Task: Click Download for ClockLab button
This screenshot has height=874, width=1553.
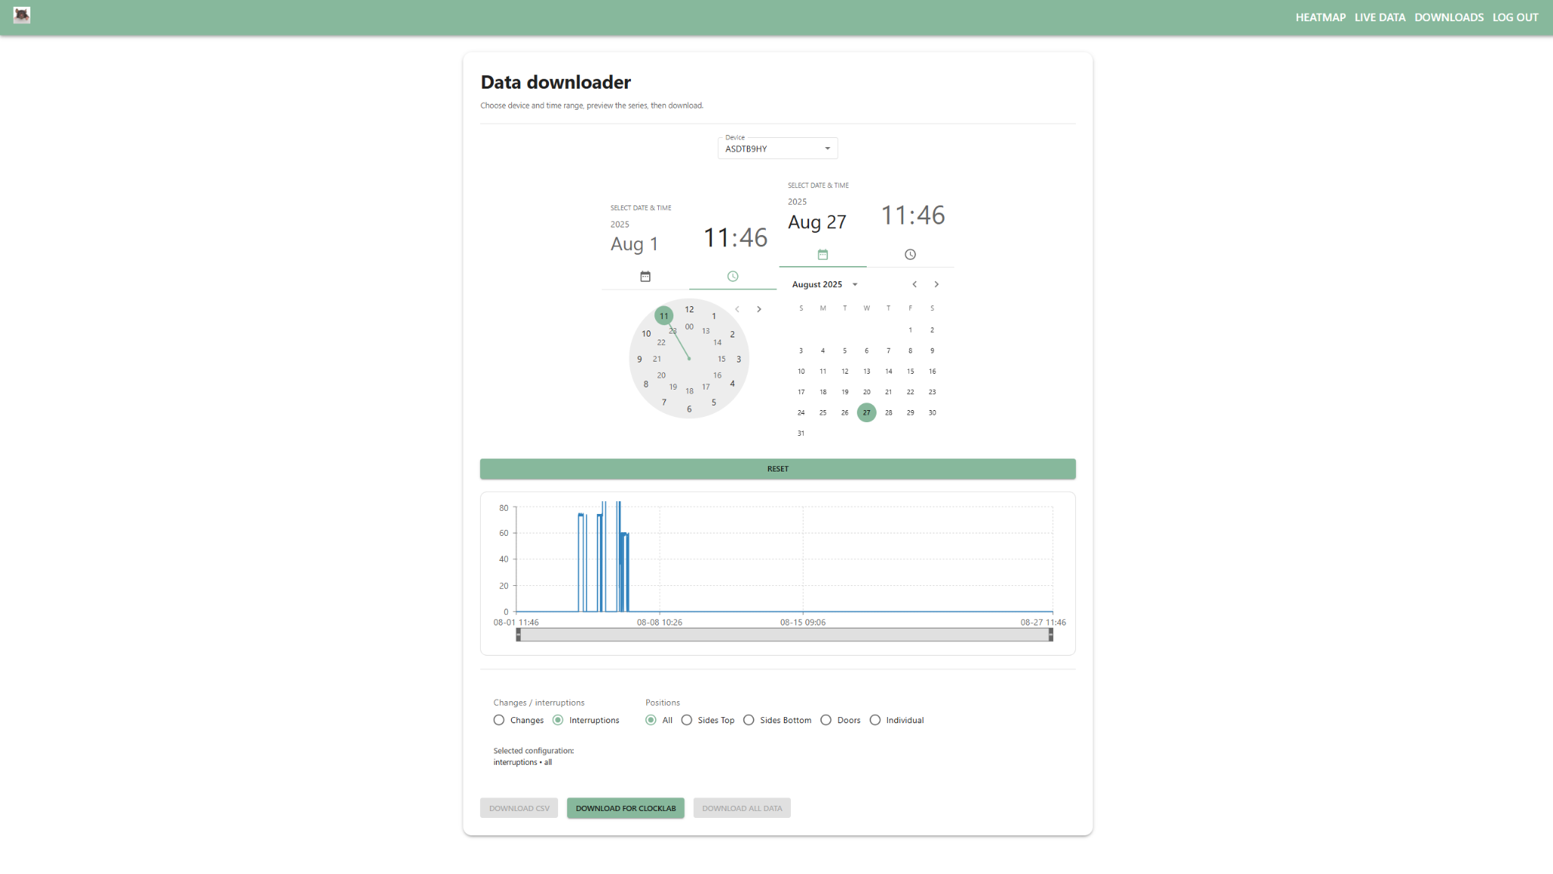Action: (x=626, y=808)
